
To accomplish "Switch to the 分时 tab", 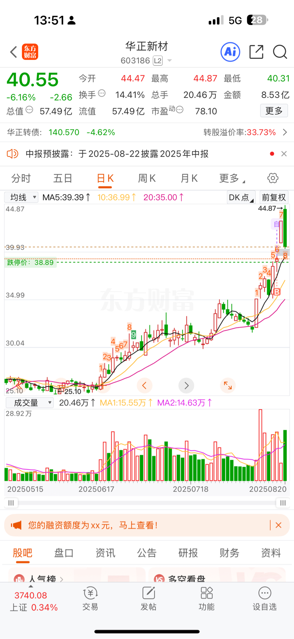I will click(x=21, y=178).
